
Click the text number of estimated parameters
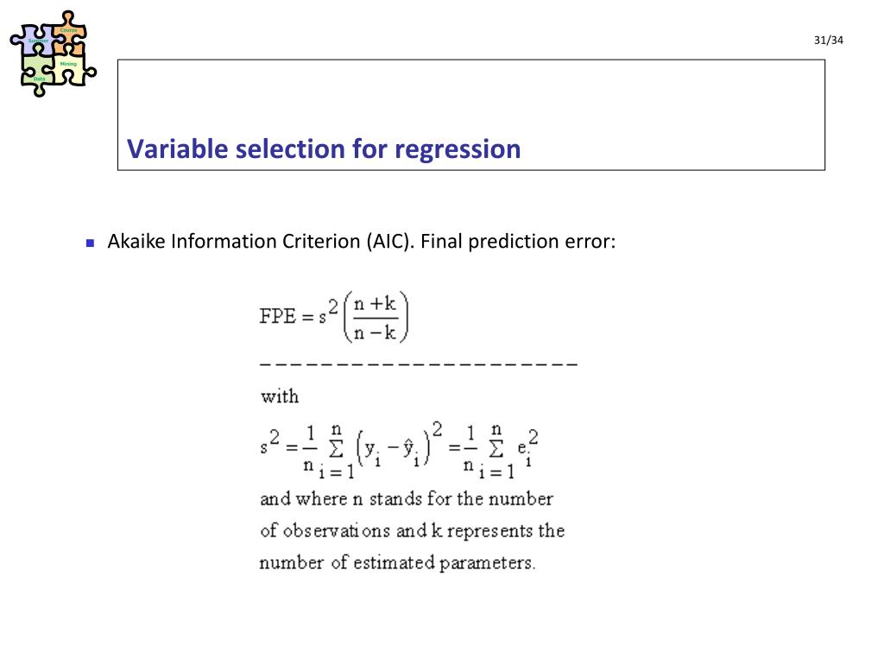[x=397, y=563]
